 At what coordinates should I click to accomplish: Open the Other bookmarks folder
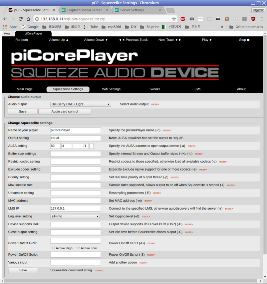246,27
